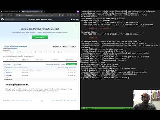
Task: View the contributors count link
Action: pyautogui.click(x=69, y=60)
